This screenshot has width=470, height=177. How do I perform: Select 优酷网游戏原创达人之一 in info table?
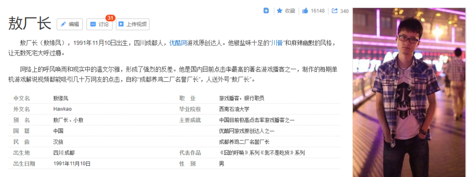(247, 131)
